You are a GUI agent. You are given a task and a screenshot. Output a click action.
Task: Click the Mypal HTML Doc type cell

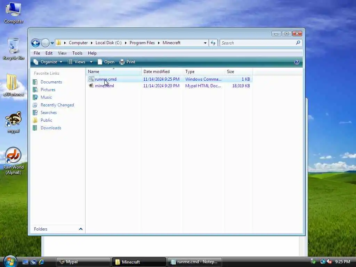point(203,86)
